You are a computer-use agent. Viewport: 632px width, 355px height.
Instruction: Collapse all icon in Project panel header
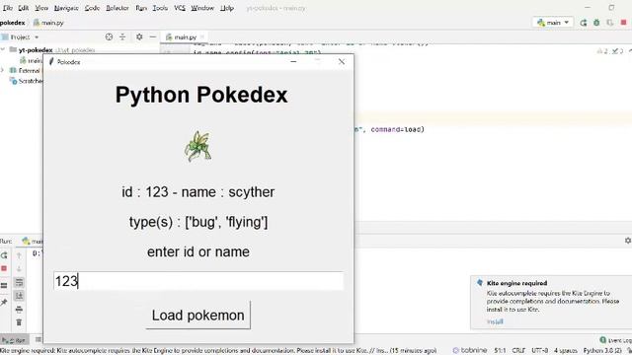(x=122, y=37)
